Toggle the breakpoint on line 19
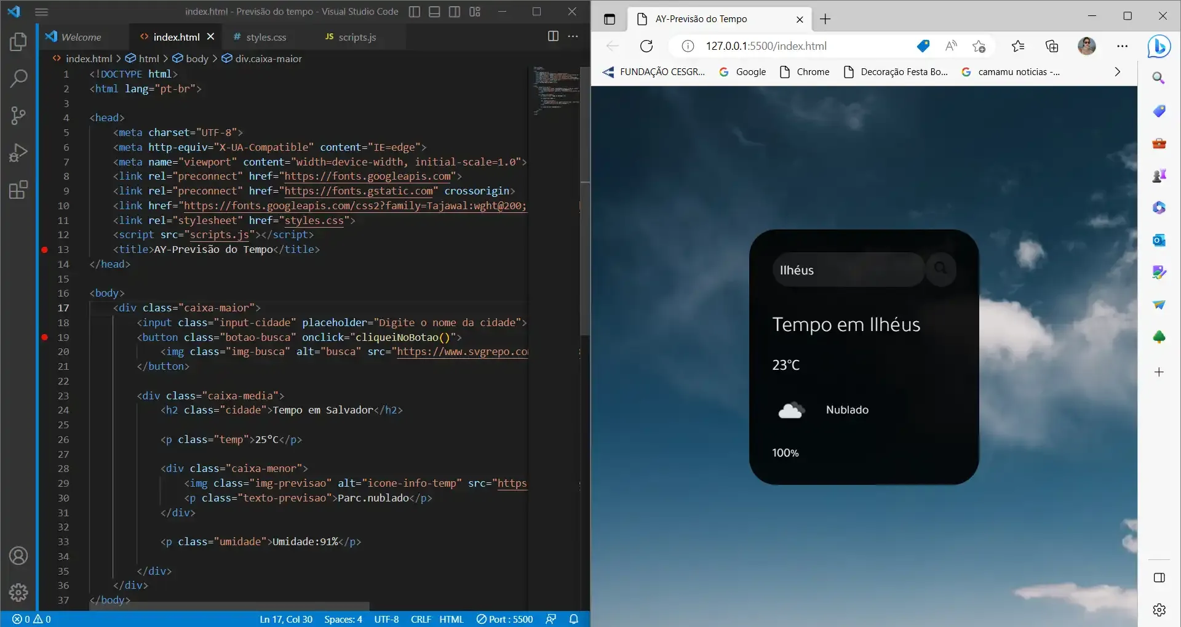 coord(44,337)
